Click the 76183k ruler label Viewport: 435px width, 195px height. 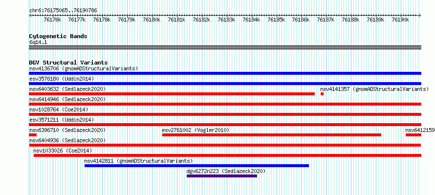tap(226, 20)
